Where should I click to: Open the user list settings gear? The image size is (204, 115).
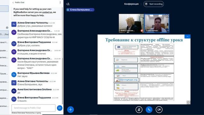click(x=7, y=28)
